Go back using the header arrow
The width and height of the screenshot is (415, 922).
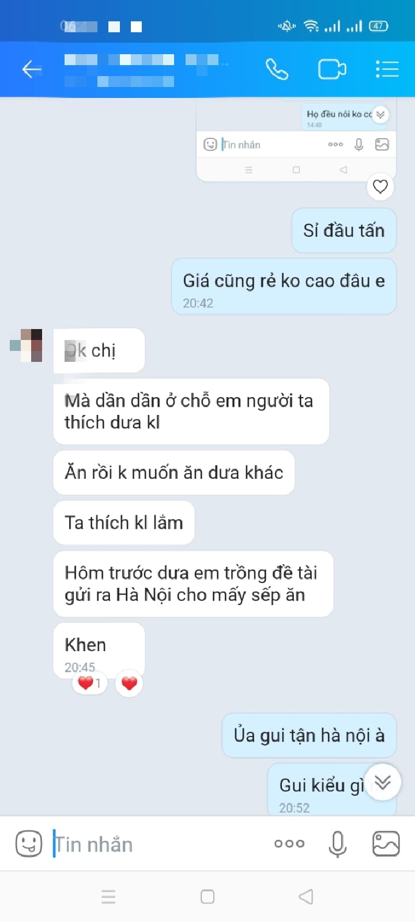coord(32,70)
